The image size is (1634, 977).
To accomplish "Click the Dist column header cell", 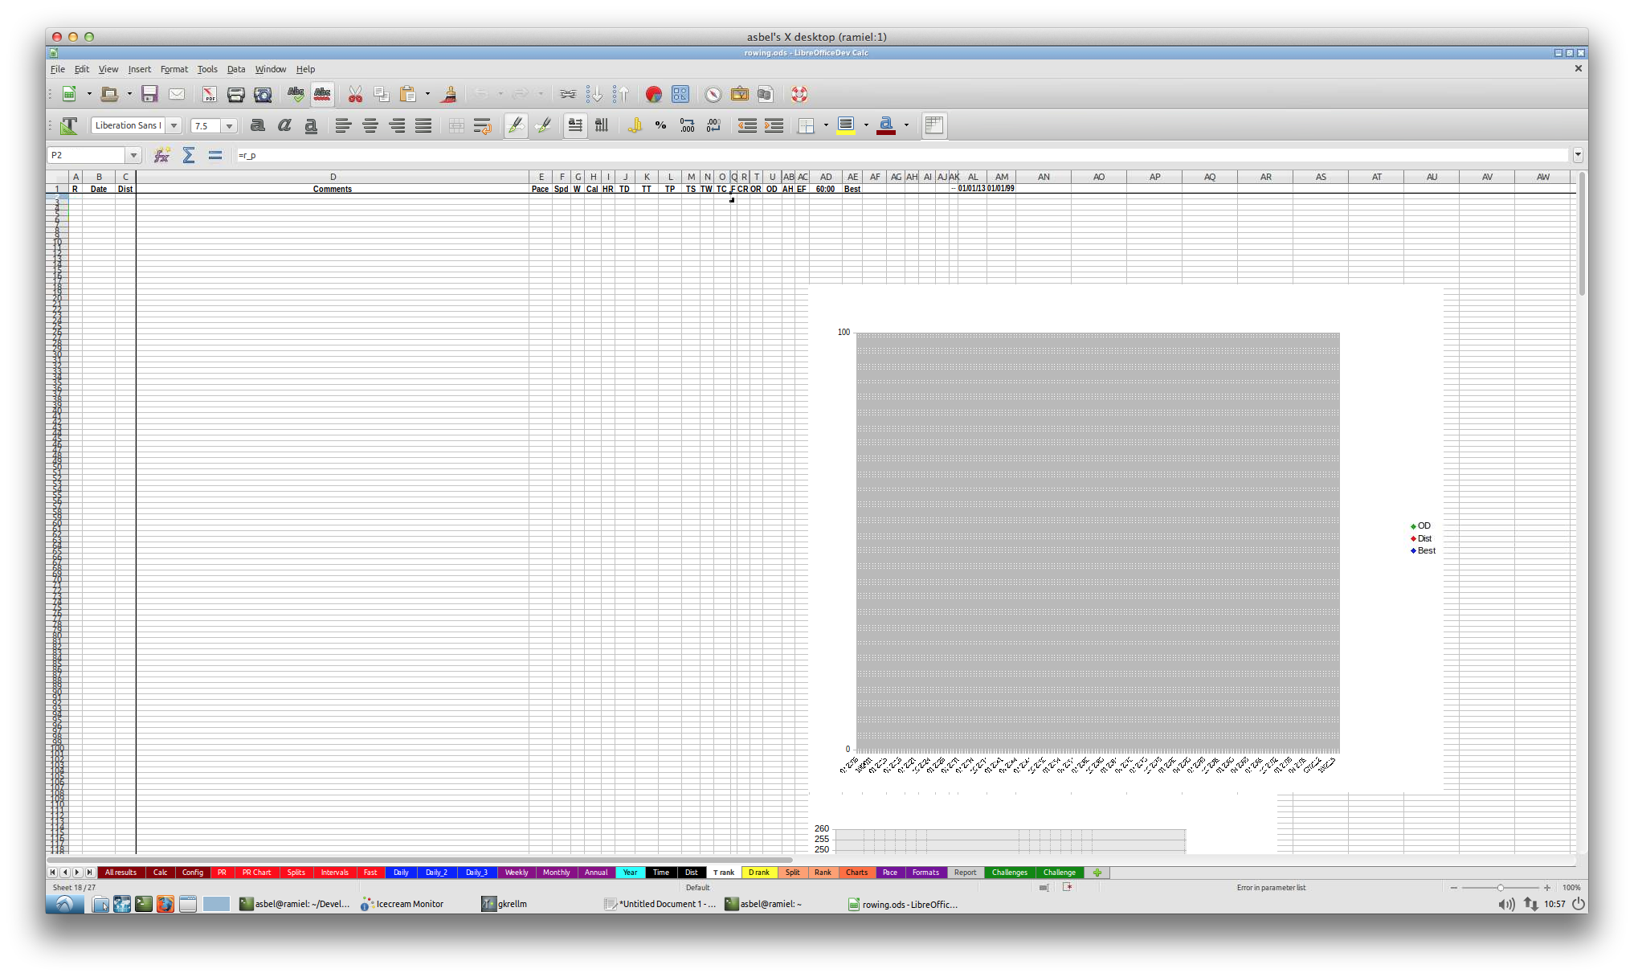I will [x=125, y=189].
